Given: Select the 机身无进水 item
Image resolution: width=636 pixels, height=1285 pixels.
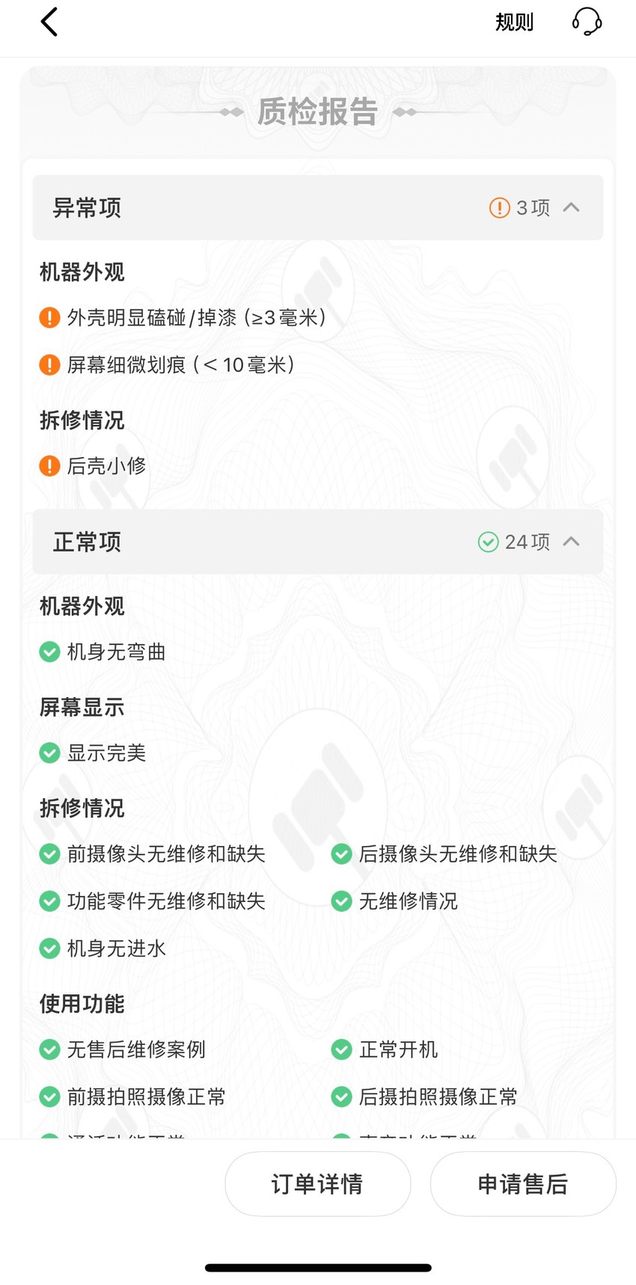Looking at the screenshot, I should click(x=103, y=948).
